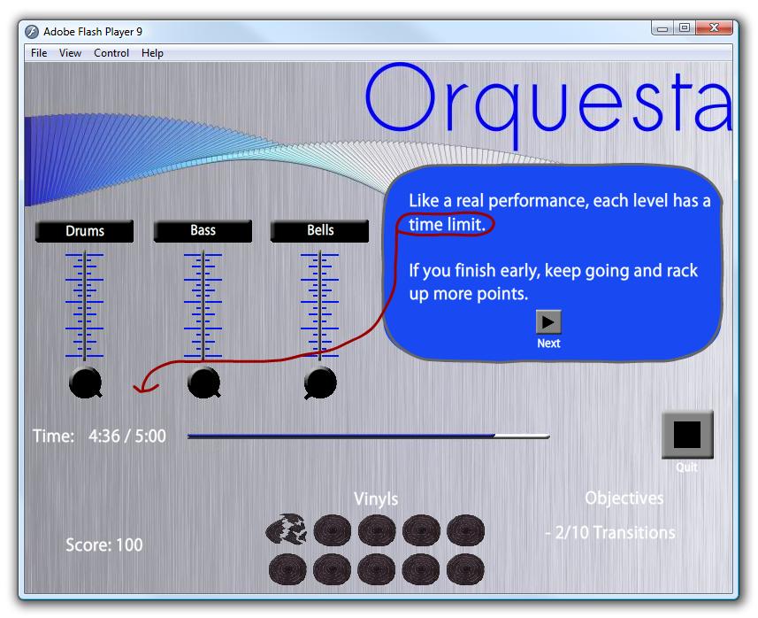This screenshot has width=758, height=618.
Task: Select the broken vinyl in top row
Action: 287,529
